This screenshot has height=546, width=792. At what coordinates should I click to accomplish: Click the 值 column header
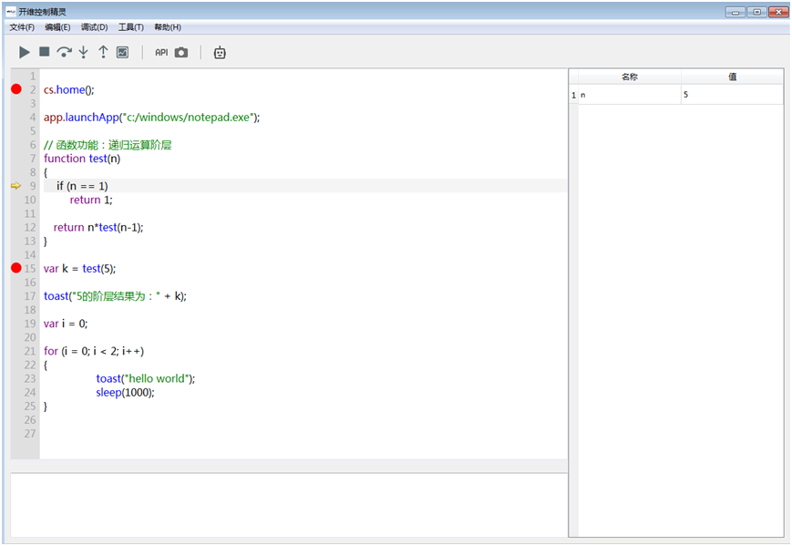tap(733, 77)
